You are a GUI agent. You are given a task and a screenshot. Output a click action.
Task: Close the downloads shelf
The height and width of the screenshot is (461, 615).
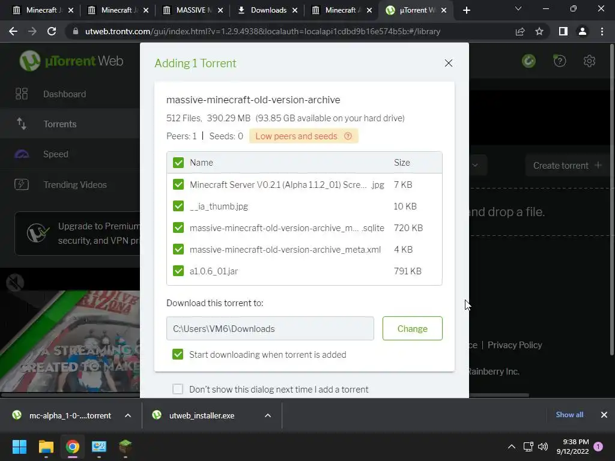(604, 415)
